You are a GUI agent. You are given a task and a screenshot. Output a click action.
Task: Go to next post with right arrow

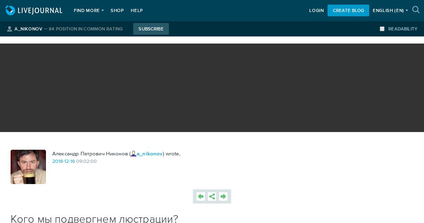pyautogui.click(x=223, y=196)
